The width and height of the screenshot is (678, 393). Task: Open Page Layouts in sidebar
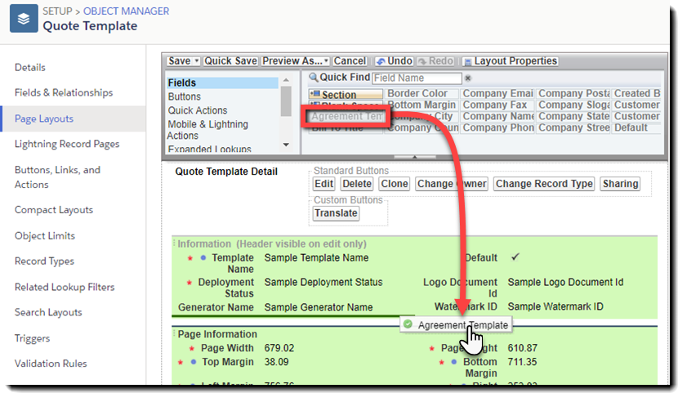click(x=44, y=118)
